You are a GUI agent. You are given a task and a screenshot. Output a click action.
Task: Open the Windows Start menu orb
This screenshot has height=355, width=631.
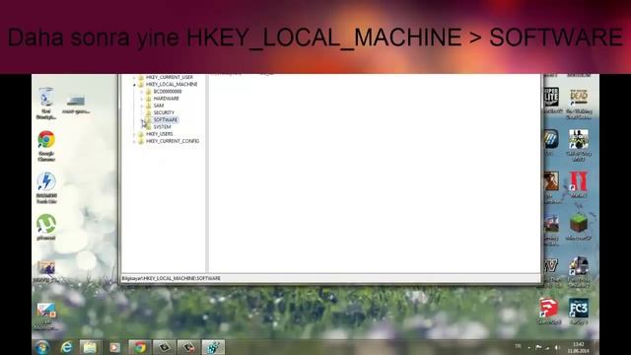(x=41, y=347)
